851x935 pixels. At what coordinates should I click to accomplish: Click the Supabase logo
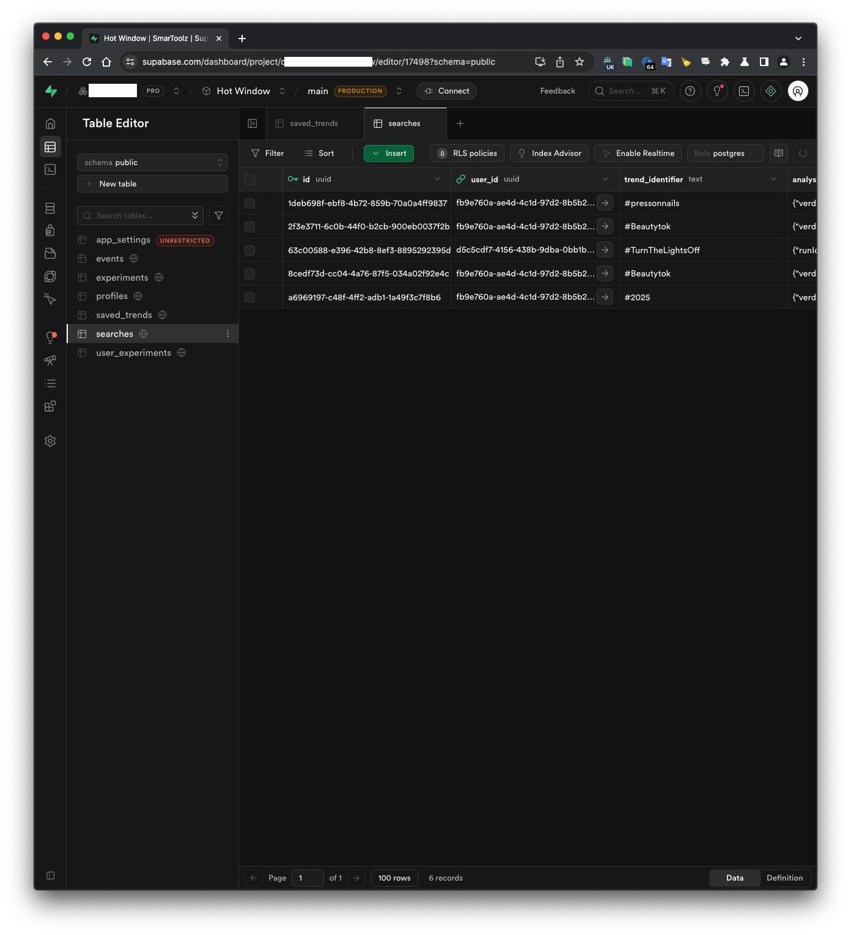51,91
